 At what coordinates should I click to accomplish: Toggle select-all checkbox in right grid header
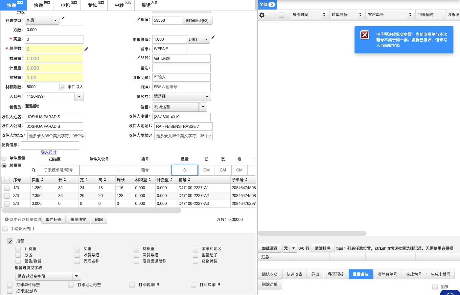(281, 15)
